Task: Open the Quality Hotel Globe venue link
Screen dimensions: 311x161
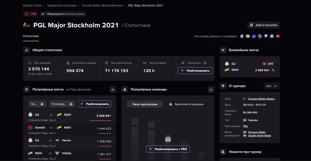Action: 260,136
